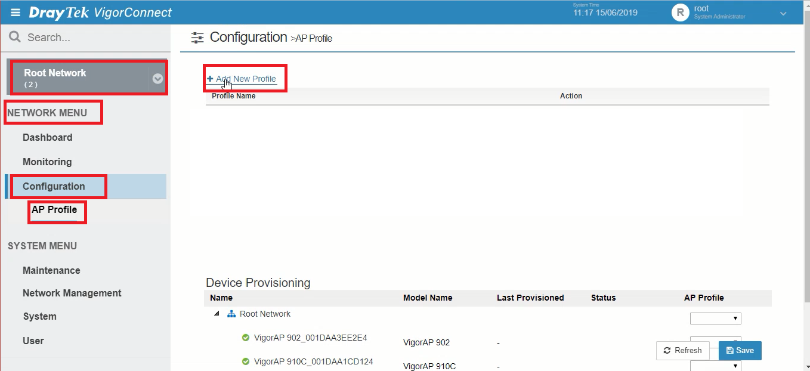Save the device provisioning settings
The image size is (810, 371).
(740, 351)
